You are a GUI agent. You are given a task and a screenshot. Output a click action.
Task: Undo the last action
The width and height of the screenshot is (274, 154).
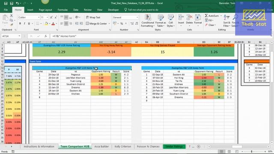17,3
